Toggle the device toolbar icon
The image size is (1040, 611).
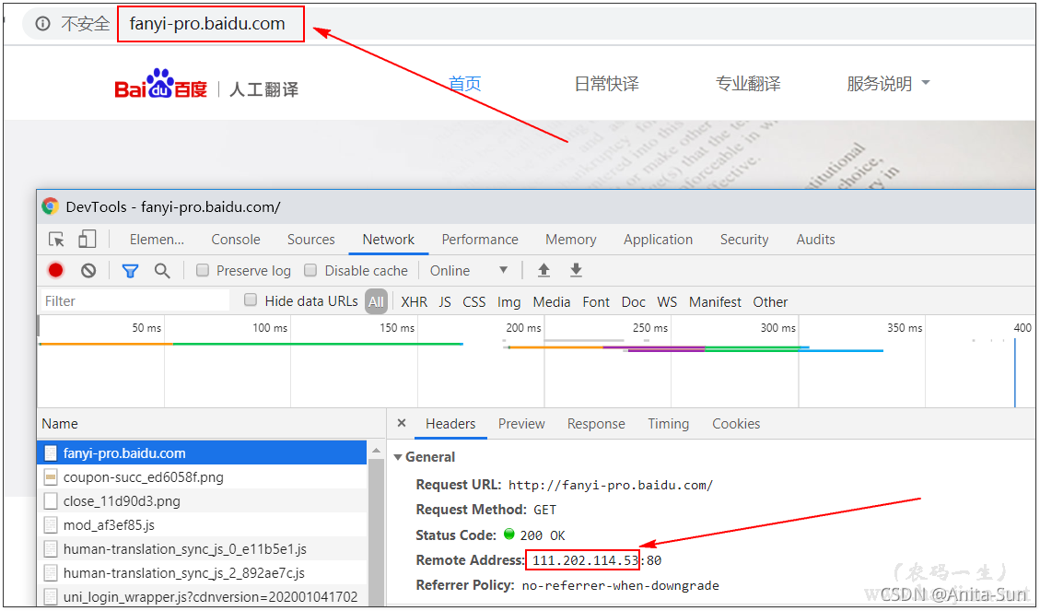click(87, 240)
